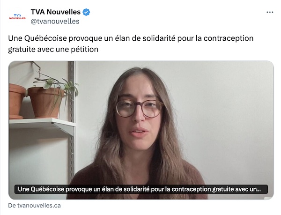Click the empty terracotta pot on the shelf
This screenshot has width=281, height=215.
[x=17, y=101]
